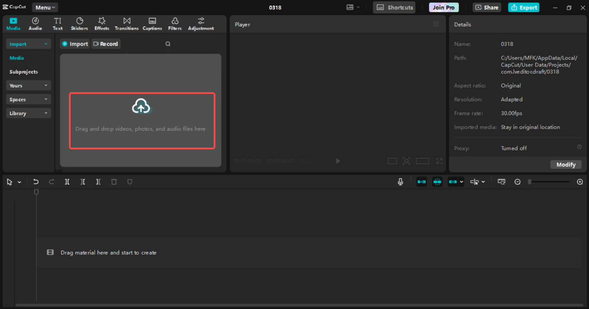Zoom in the timeline
The width and height of the screenshot is (589, 309).
tap(580, 182)
